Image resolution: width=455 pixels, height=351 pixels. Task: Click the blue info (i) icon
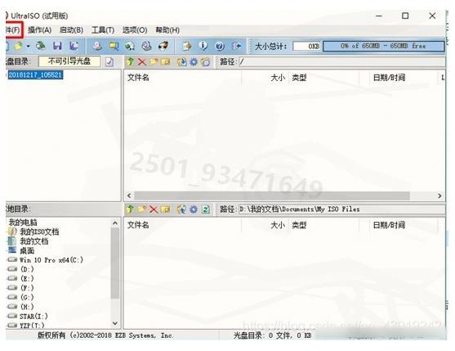[x=203, y=46]
